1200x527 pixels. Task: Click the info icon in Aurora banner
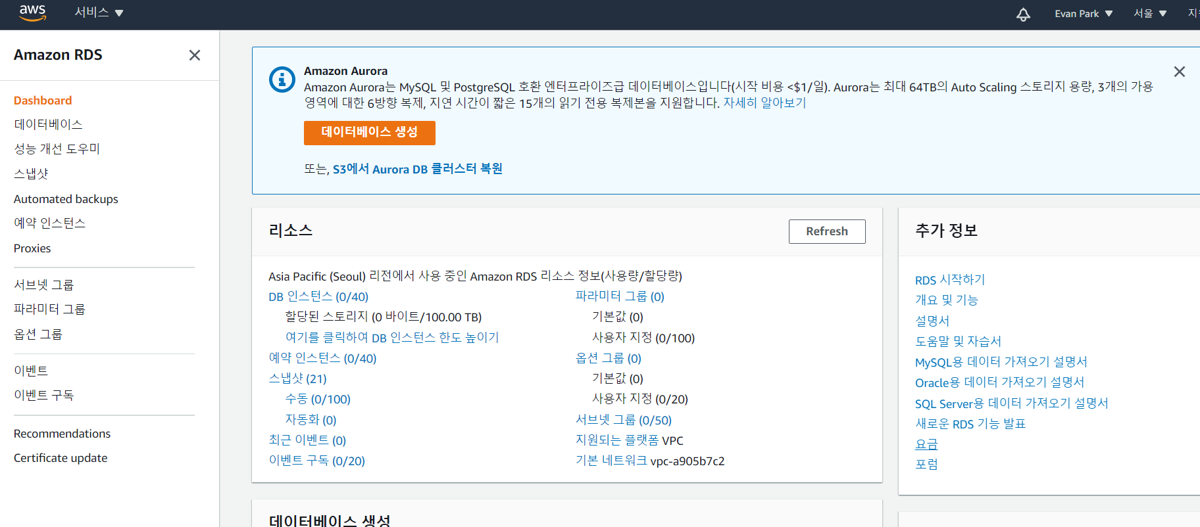282,80
